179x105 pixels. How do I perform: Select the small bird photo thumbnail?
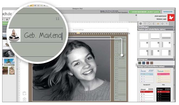pos(6,44)
